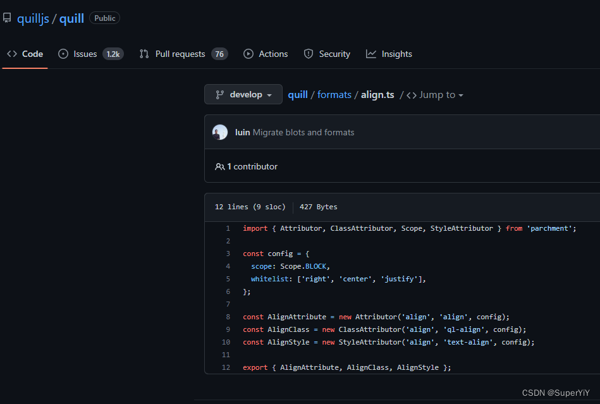
Task: Click 'whitelist' property on line 5
Action: click(269, 279)
